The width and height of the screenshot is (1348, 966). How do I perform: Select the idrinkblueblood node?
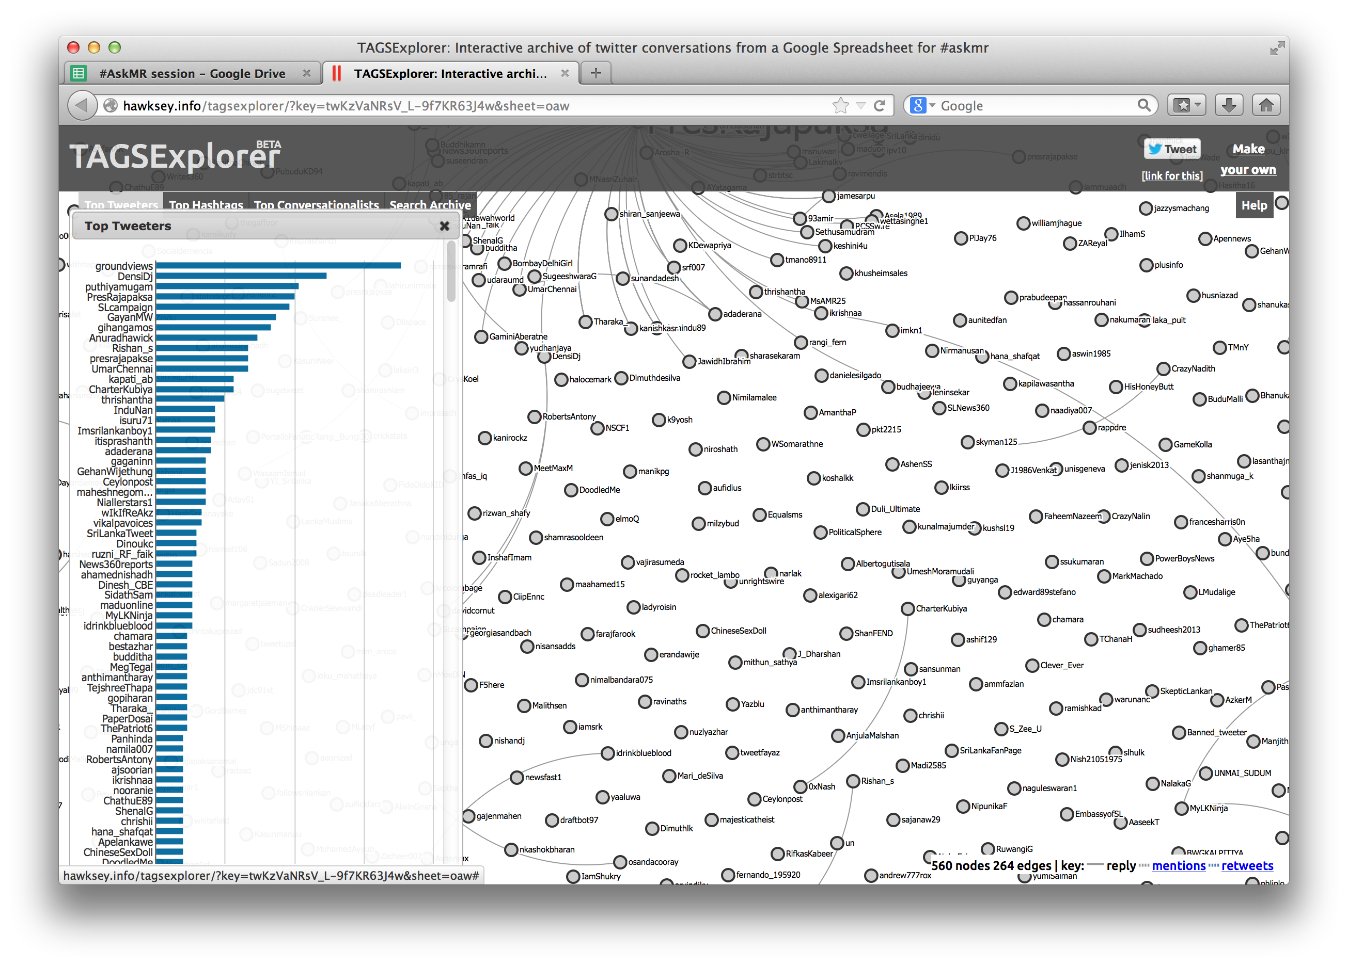click(607, 753)
